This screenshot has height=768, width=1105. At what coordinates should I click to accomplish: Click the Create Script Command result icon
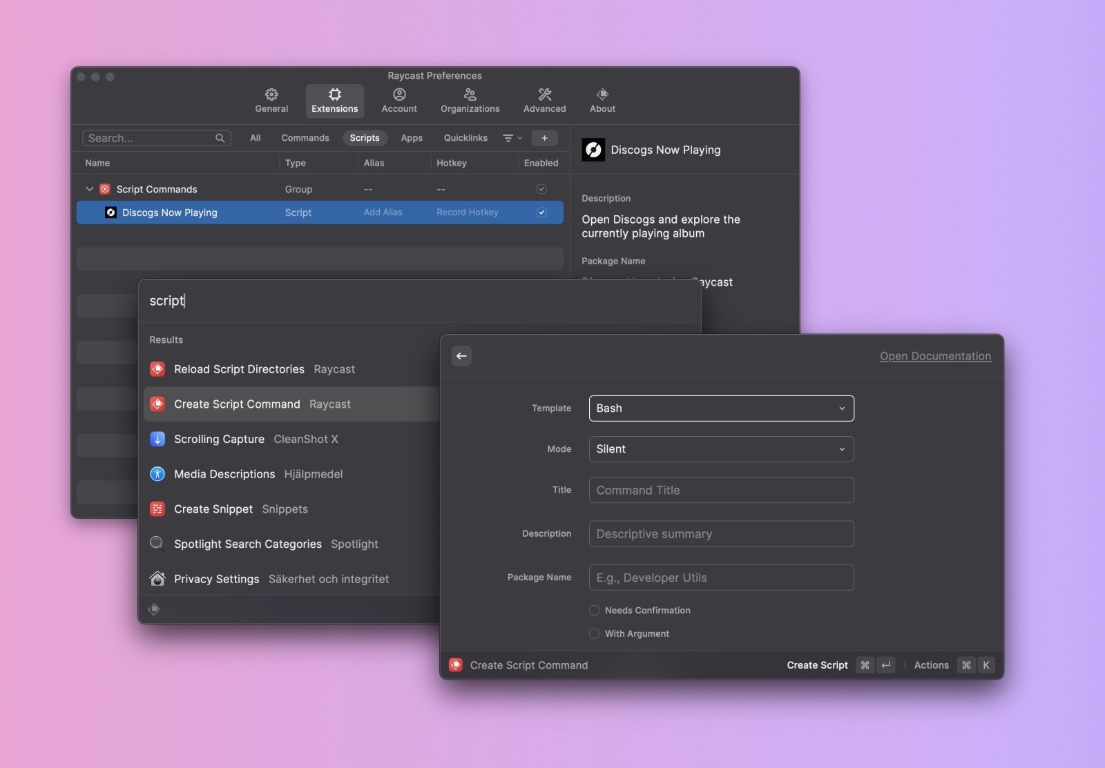click(157, 404)
